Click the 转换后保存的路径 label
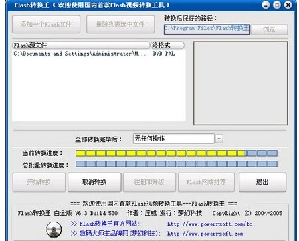The image size is (299, 241). point(191,18)
